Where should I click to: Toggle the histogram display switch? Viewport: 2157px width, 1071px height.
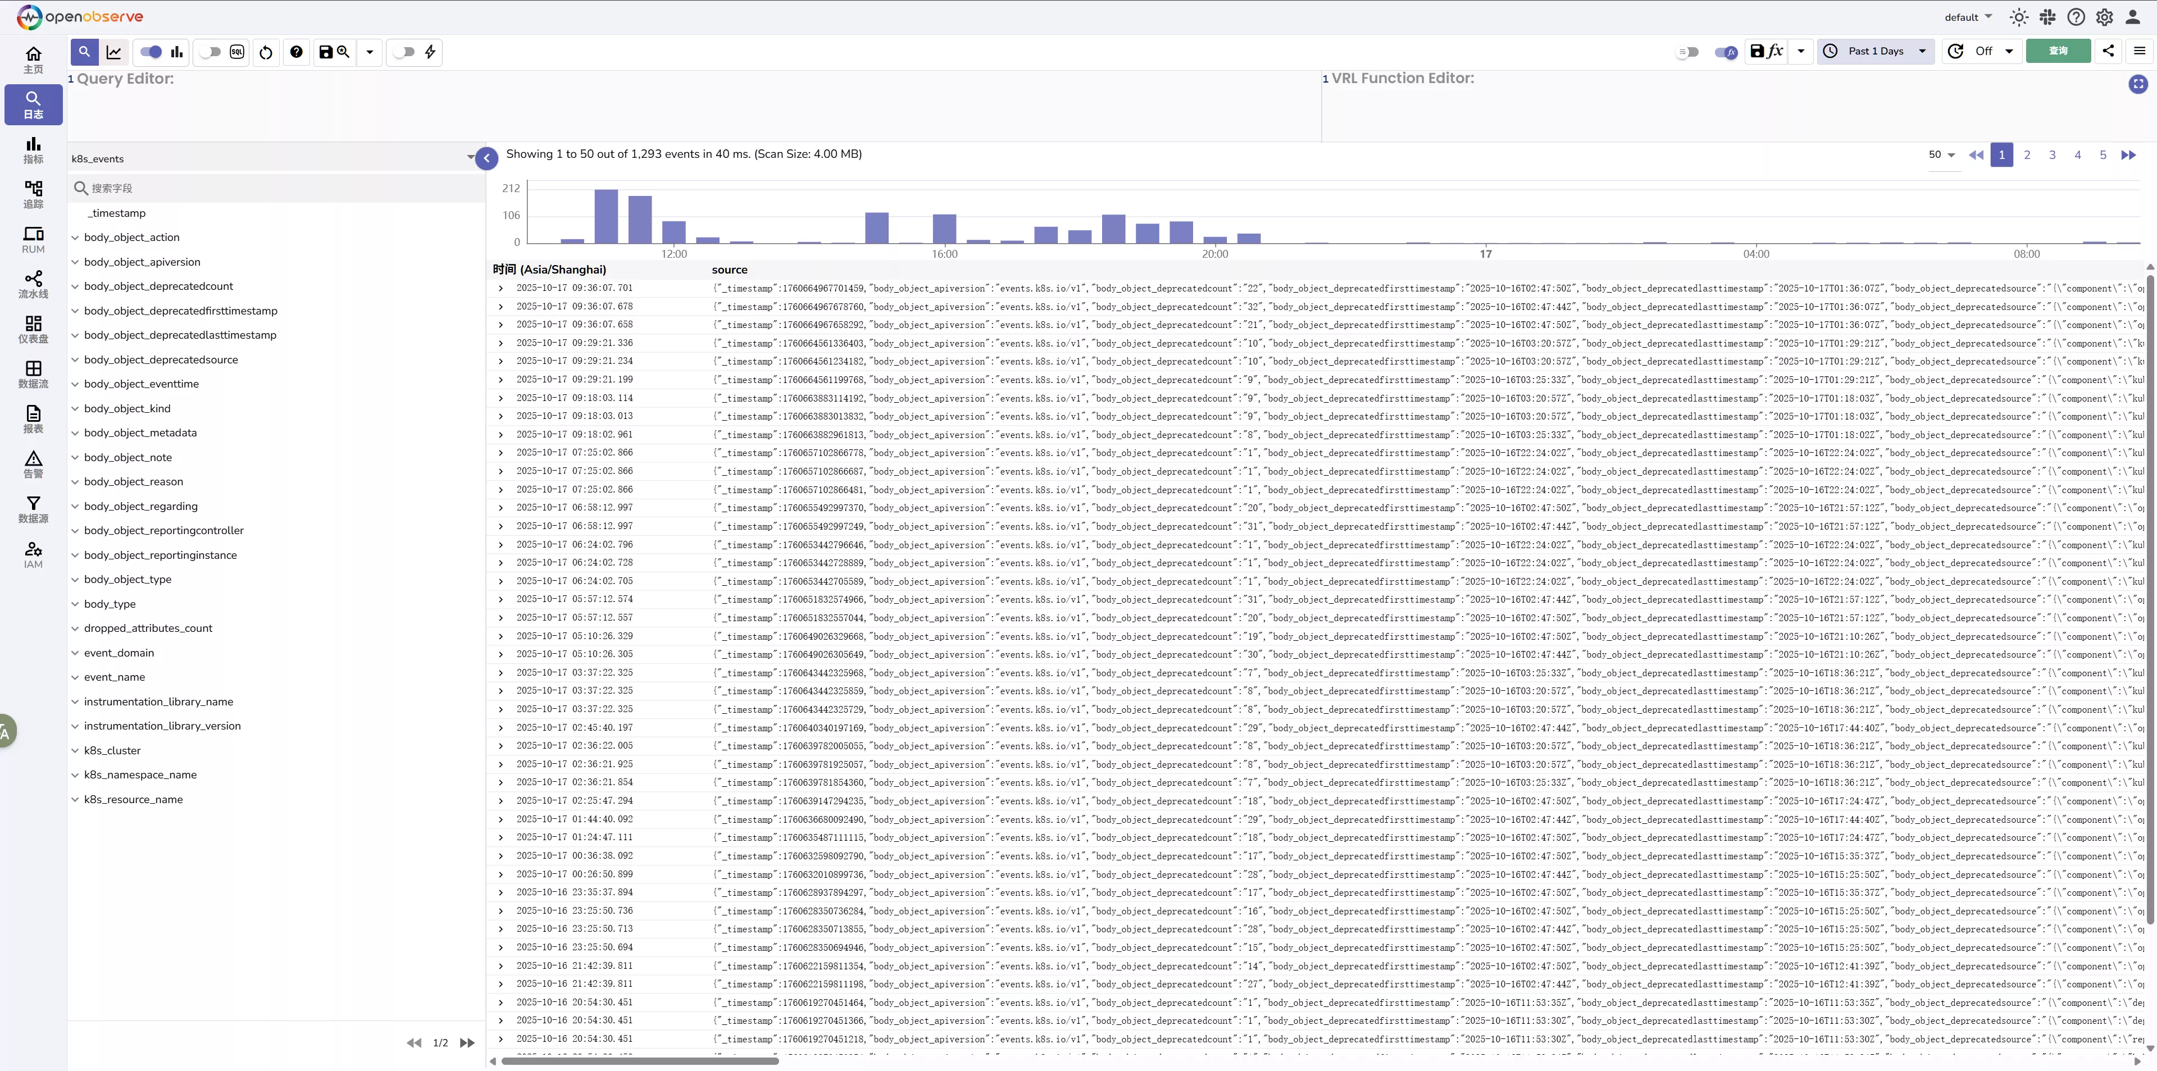(151, 52)
